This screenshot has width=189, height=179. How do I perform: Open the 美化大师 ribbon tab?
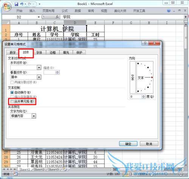click(x=120, y=11)
